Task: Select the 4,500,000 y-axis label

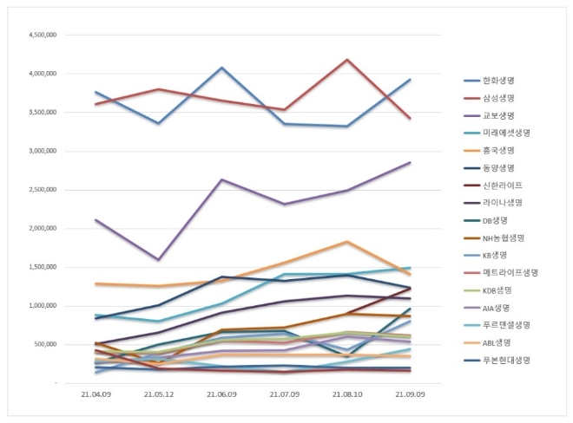Action: (x=42, y=36)
